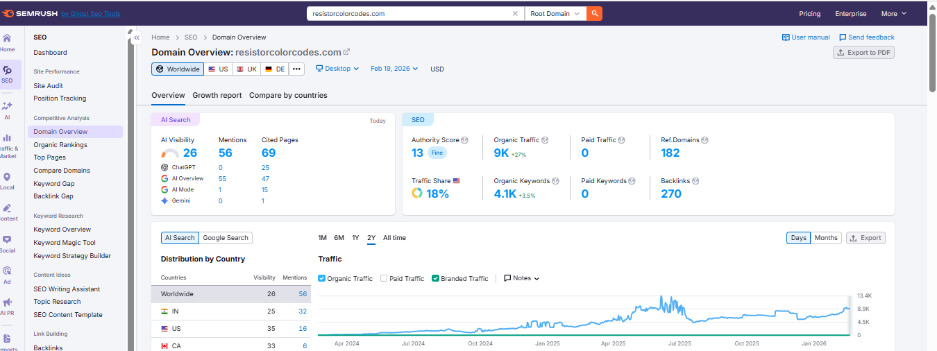Screen dimensions: 937x351
Task: Open the Root Domain dropdown
Action: [555, 13]
